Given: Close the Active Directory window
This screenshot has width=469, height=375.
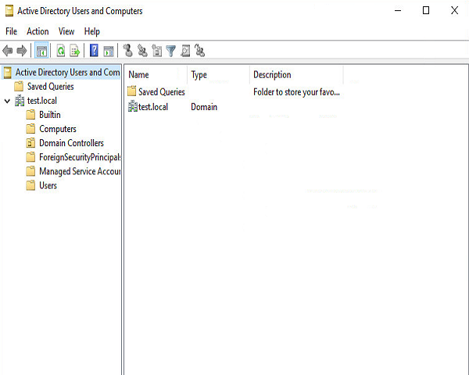Looking at the screenshot, I should (x=454, y=10).
